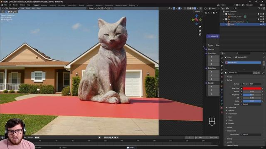Image resolution: width=266 pixels, height=149 pixels.
Task: Hide the concrete cat statue with eye icon
Action: (261, 22)
